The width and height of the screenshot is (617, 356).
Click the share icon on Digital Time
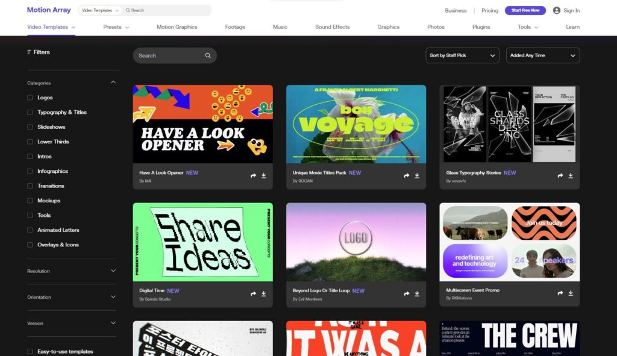(252, 293)
